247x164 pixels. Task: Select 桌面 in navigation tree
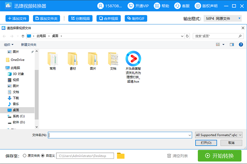(17, 110)
